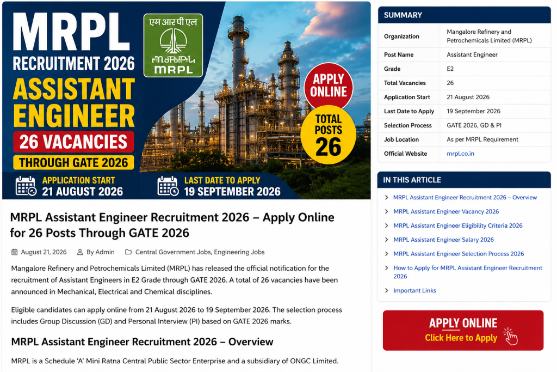Viewport: 557px width, 372px height.
Task: Click chevron beside Assistant Engineer Salary 2026
Action: tap(387, 240)
